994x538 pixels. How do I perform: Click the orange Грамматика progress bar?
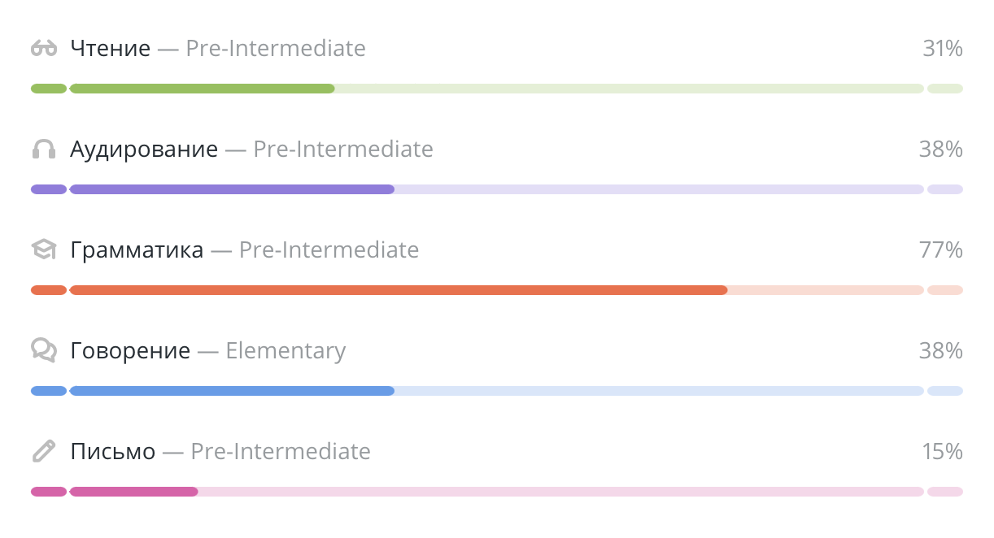point(496,290)
